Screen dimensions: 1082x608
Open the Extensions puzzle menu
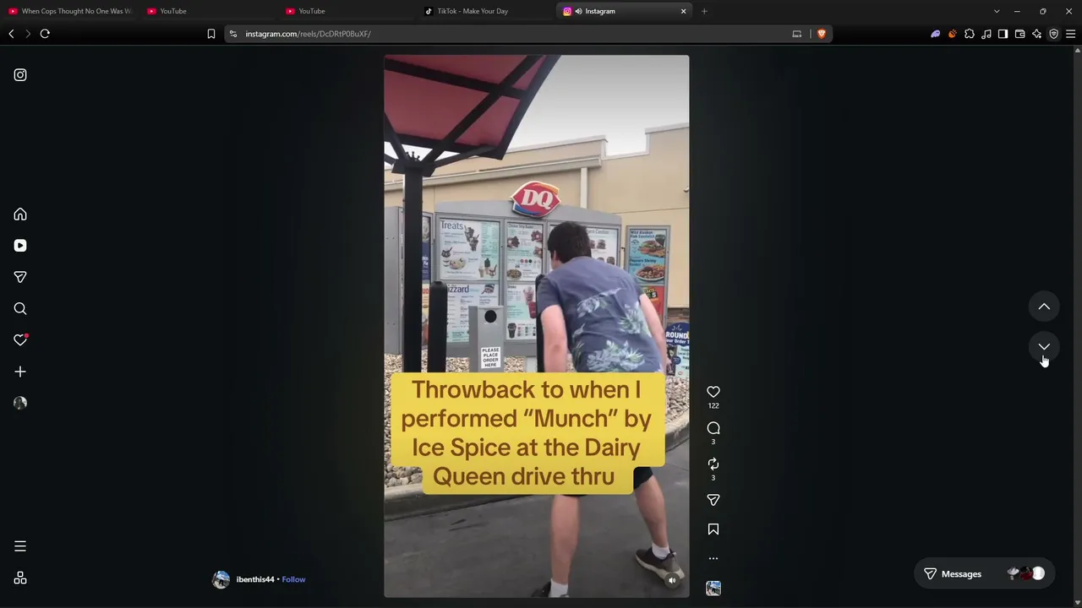click(970, 34)
